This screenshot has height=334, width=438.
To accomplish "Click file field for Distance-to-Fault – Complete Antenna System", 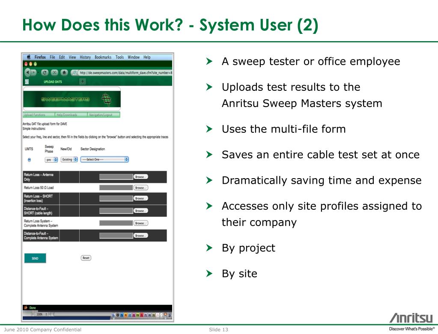I will (116, 236).
